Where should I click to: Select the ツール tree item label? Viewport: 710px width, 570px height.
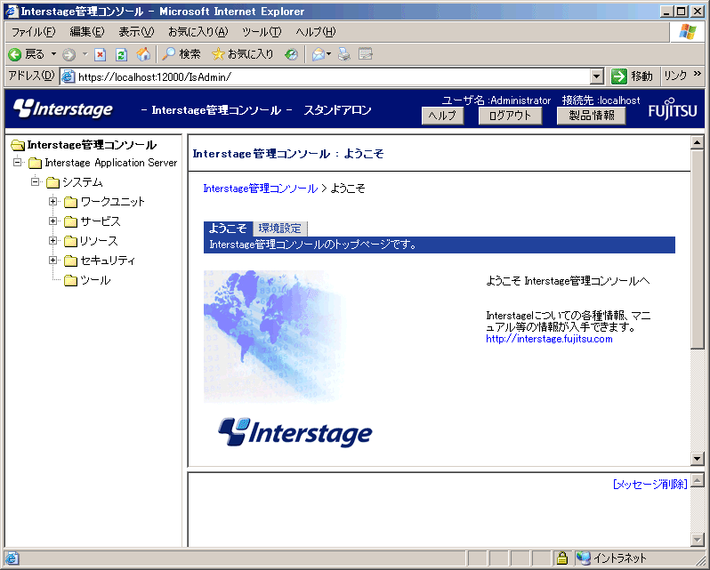pyautogui.click(x=95, y=280)
